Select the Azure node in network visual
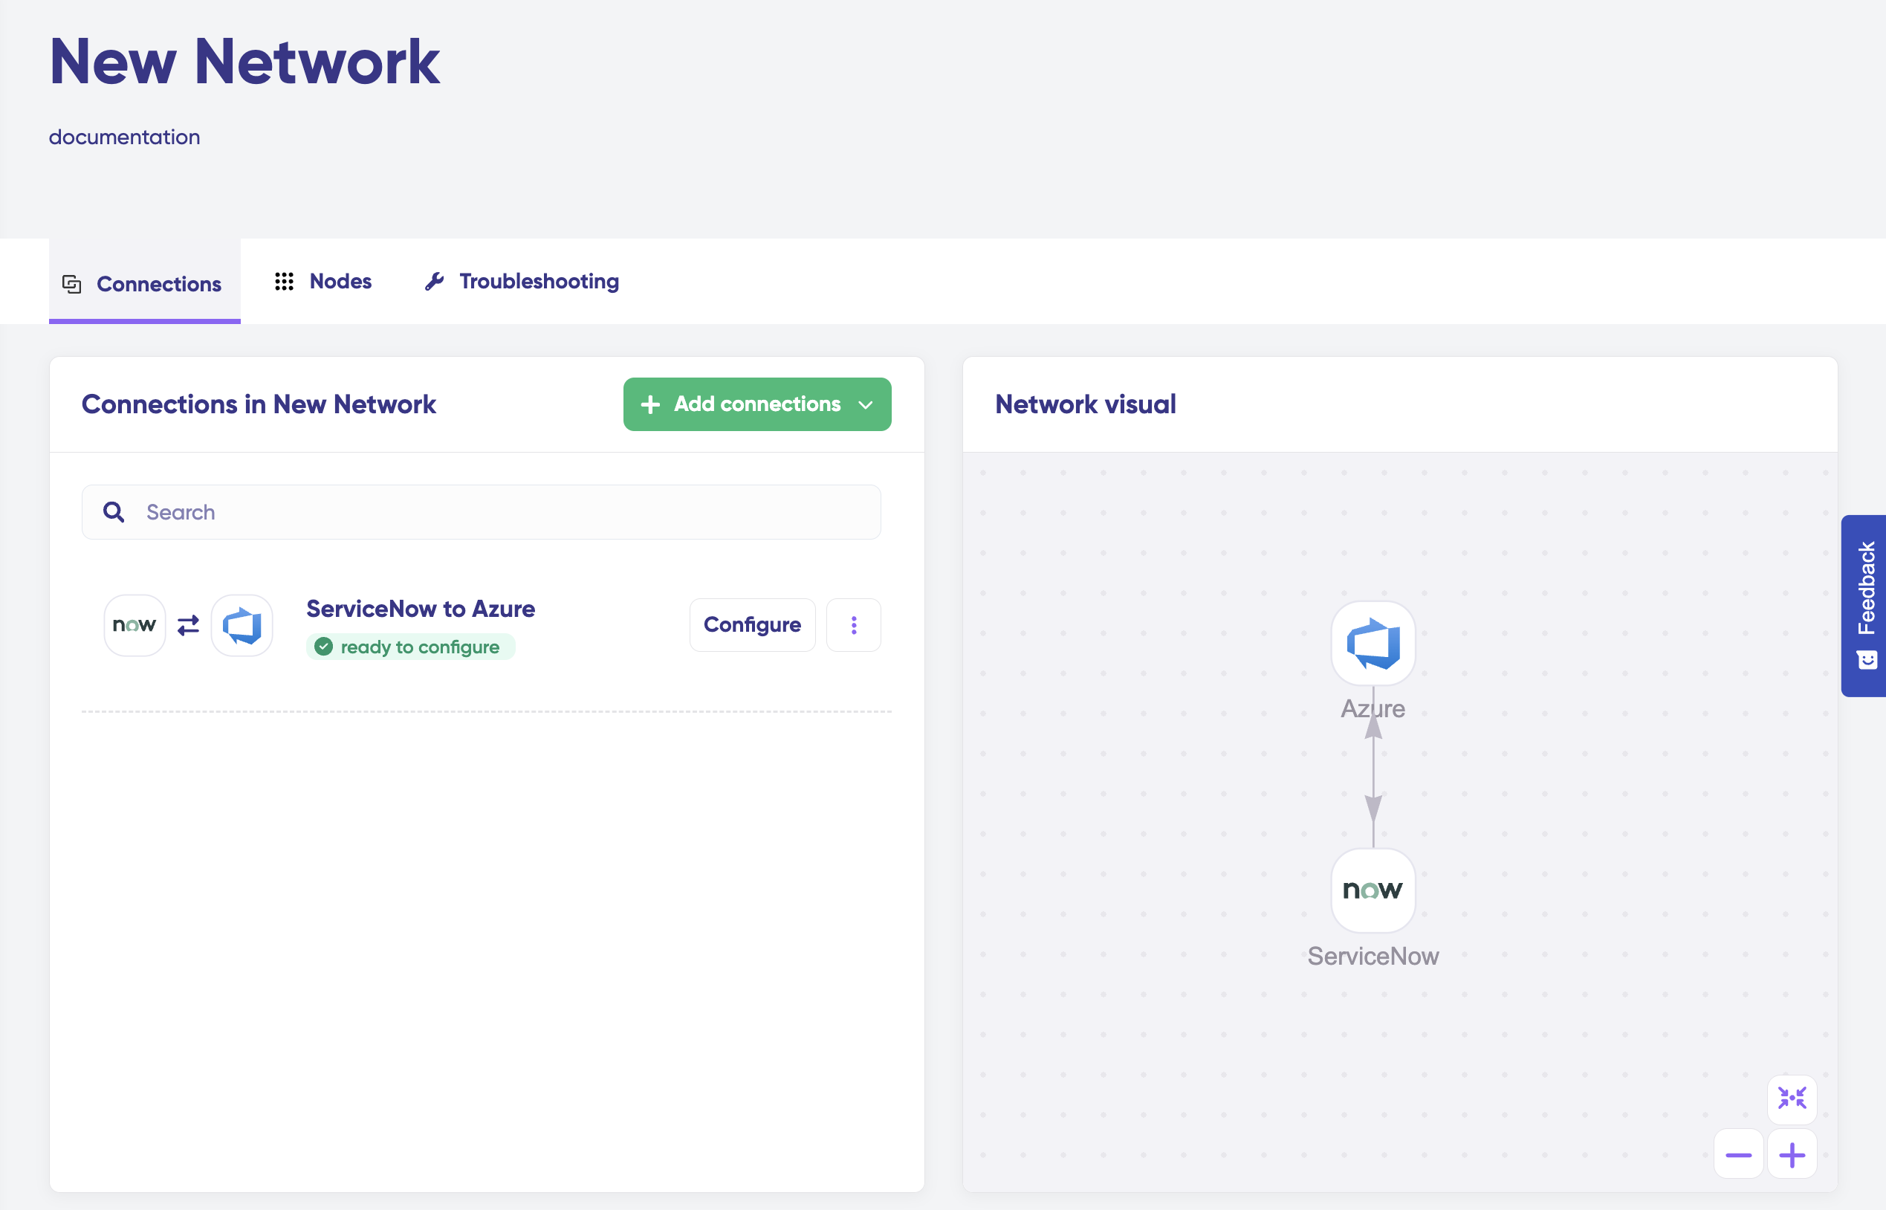Viewport: 1886px width, 1210px height. [x=1373, y=644]
